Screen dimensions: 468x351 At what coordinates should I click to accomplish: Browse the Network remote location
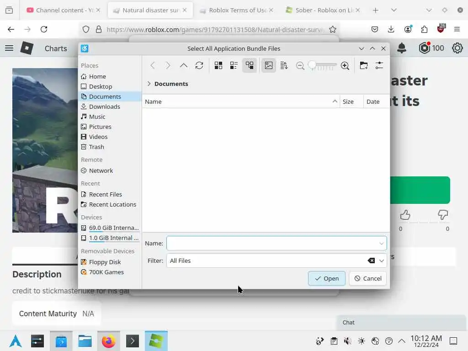coord(110,171)
